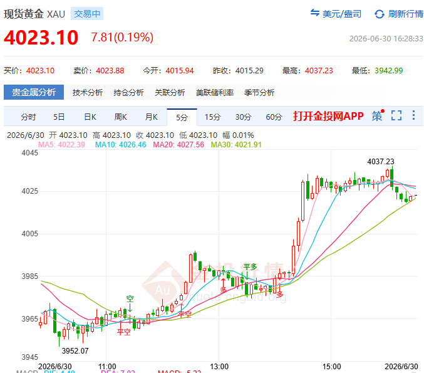Click the 最高 value 4037.23 in quote row

point(319,71)
